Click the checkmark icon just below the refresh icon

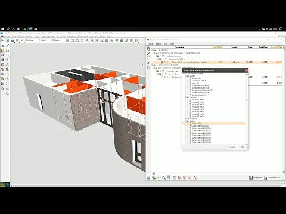click(x=148, y=53)
